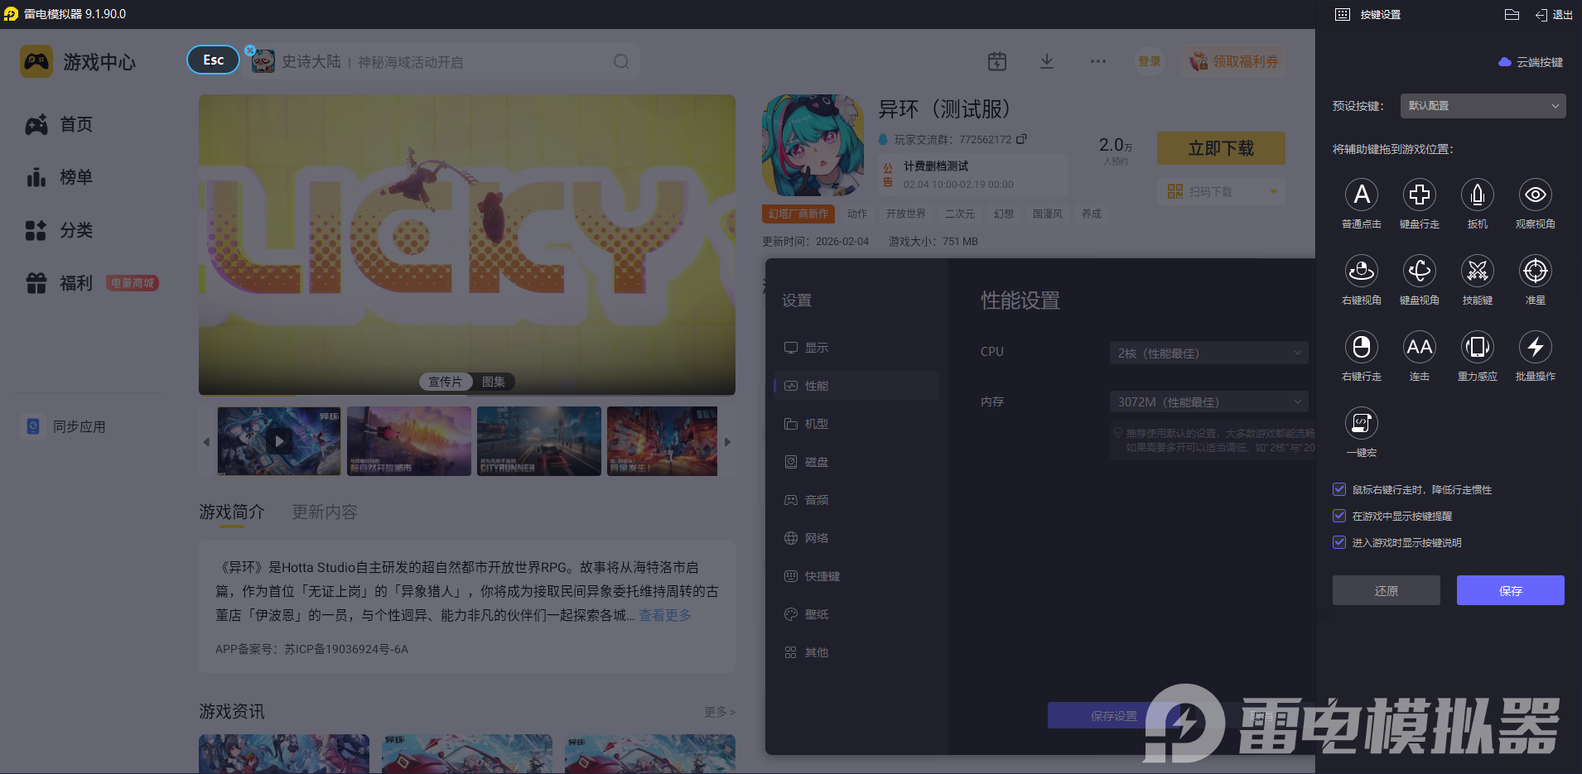The height and width of the screenshot is (774, 1582).
Task: Pick the 键盘行走 D-pad key icon
Action: pos(1420,195)
